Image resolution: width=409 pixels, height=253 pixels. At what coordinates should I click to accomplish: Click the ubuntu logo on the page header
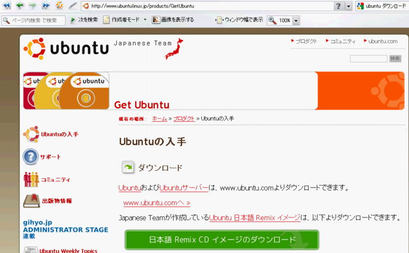point(66,48)
